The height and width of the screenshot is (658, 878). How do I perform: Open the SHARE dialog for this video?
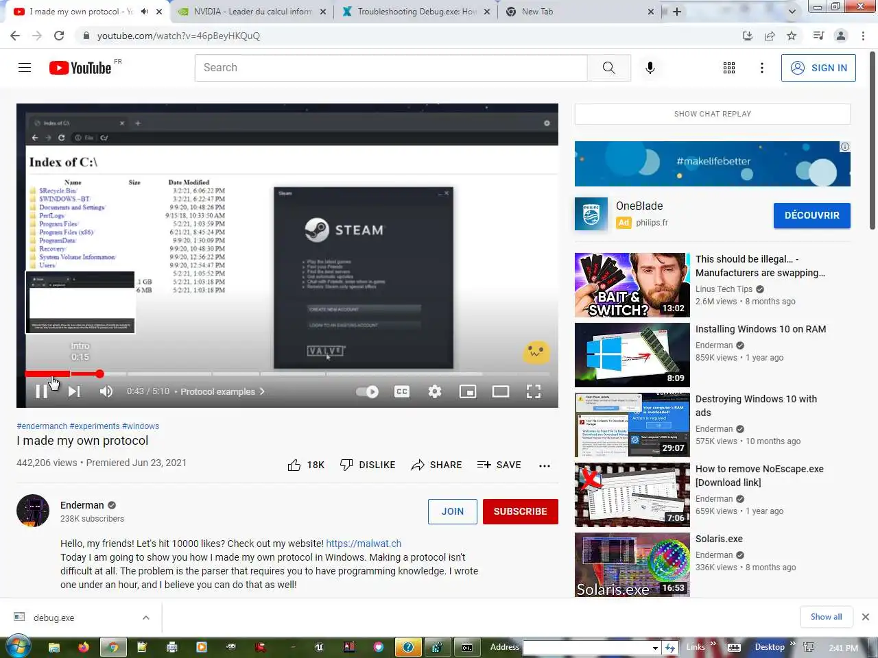tap(436, 465)
